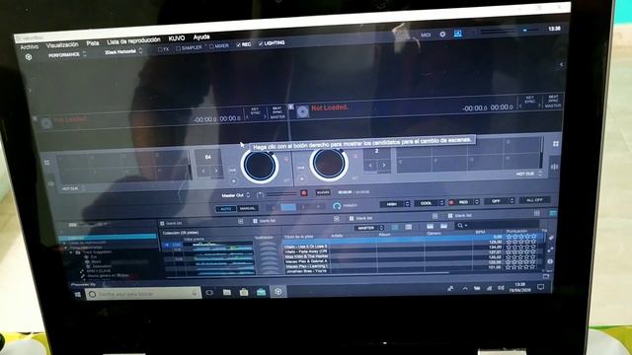The image size is (632, 355).
Task: Open the Archivo menu
Action: coord(30,47)
